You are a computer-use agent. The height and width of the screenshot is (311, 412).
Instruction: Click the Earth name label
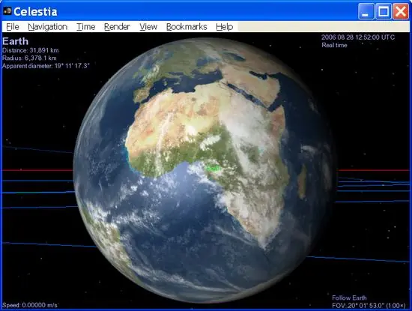click(15, 41)
